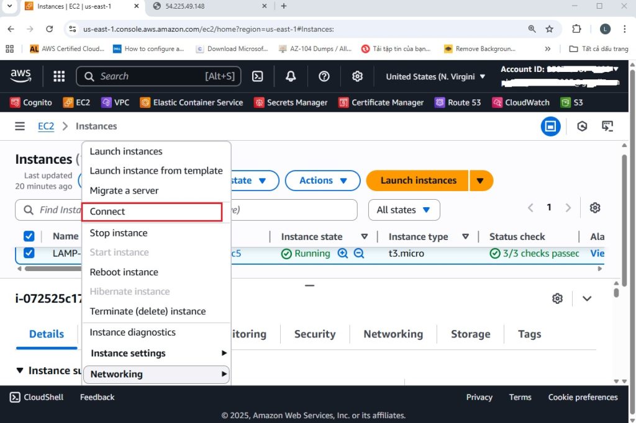The image size is (636, 423).
Task: Switch to the Security tab
Action: 315,334
